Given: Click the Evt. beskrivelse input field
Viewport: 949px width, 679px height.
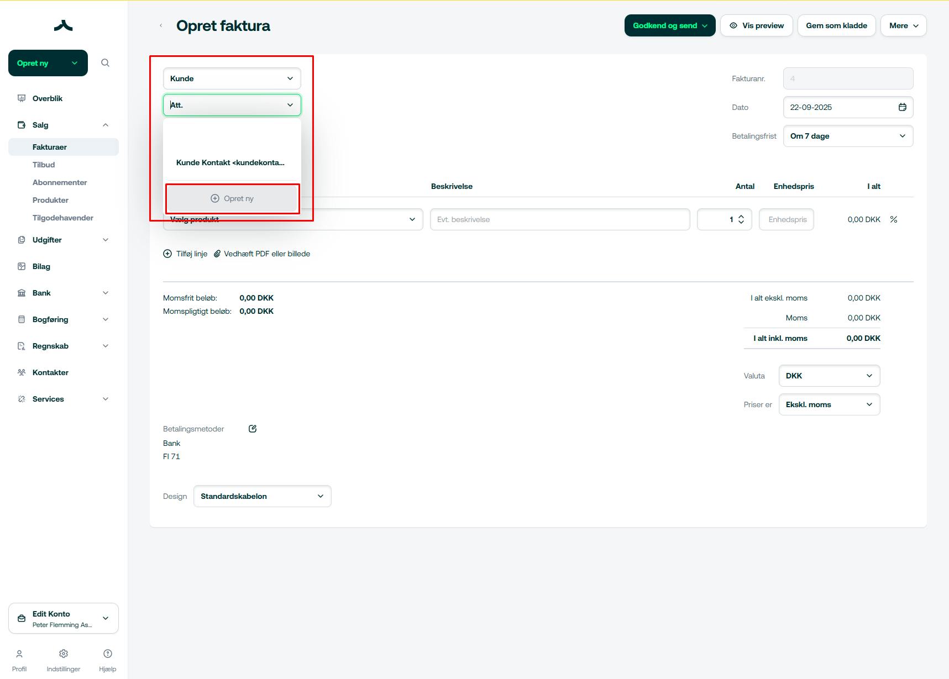Looking at the screenshot, I should click(x=559, y=219).
